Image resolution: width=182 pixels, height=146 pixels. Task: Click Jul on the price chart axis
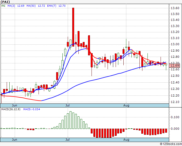(67, 105)
